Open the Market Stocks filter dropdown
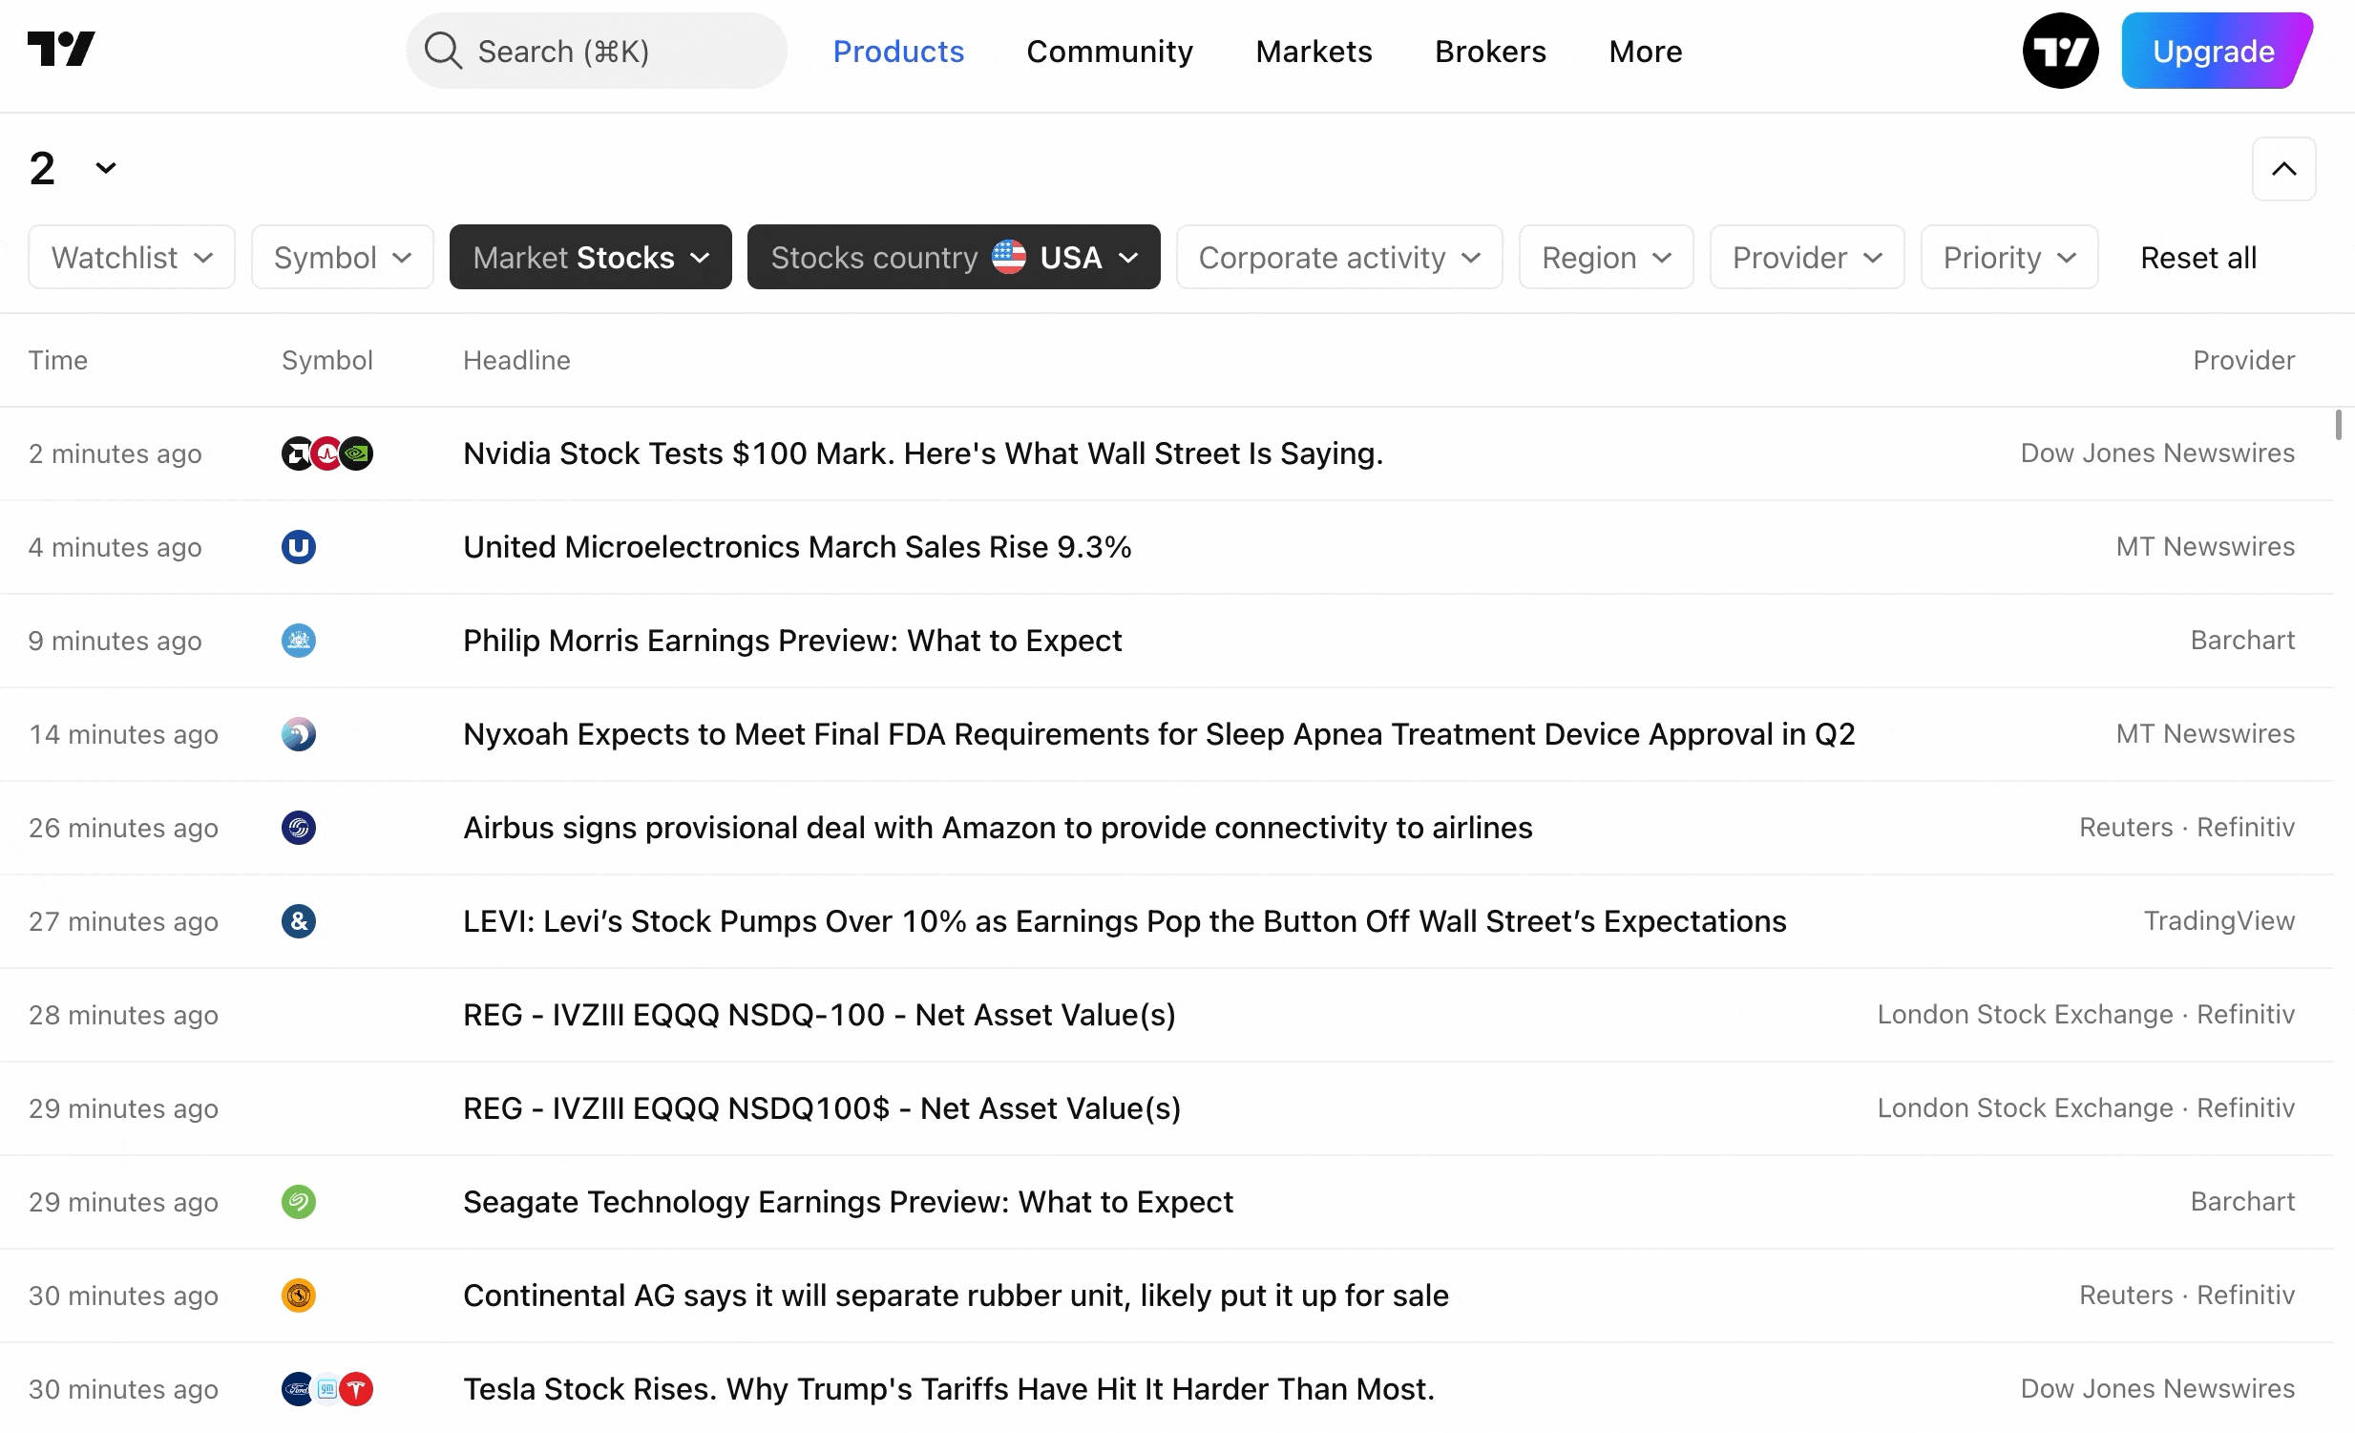The image size is (2355, 1433). 590,257
